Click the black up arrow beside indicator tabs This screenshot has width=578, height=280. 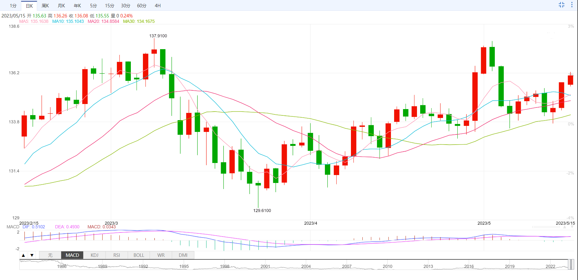coord(23,255)
